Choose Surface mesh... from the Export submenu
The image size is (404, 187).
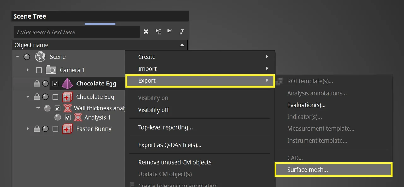tap(334, 170)
